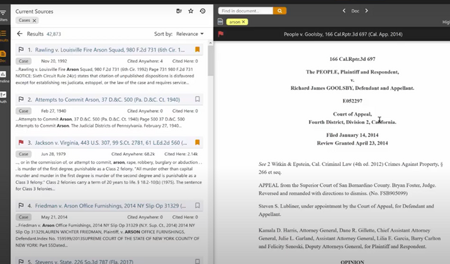Click the favorites star icon
450x264 pixels.
click(x=191, y=11)
